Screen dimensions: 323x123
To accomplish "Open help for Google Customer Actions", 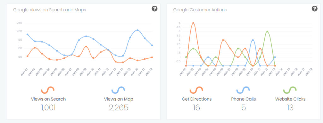I will [314, 9].
